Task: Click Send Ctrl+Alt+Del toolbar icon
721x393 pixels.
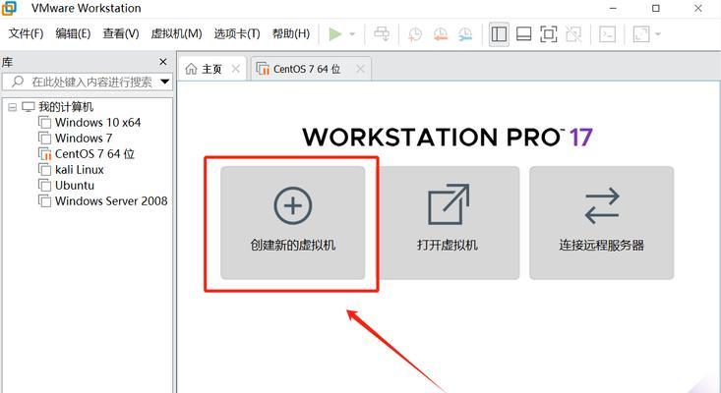Action: pos(382,34)
